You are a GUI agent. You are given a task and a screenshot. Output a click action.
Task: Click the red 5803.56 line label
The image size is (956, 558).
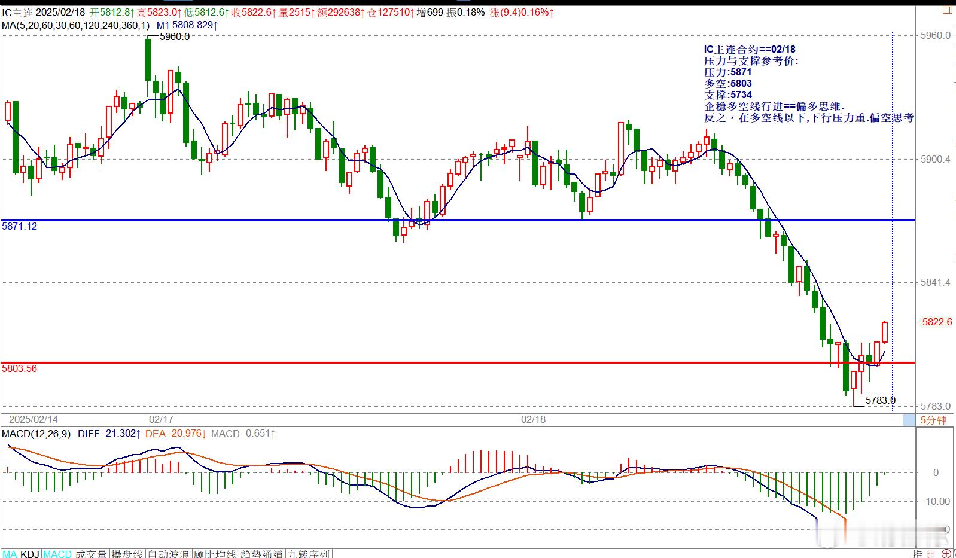pyautogui.click(x=20, y=368)
